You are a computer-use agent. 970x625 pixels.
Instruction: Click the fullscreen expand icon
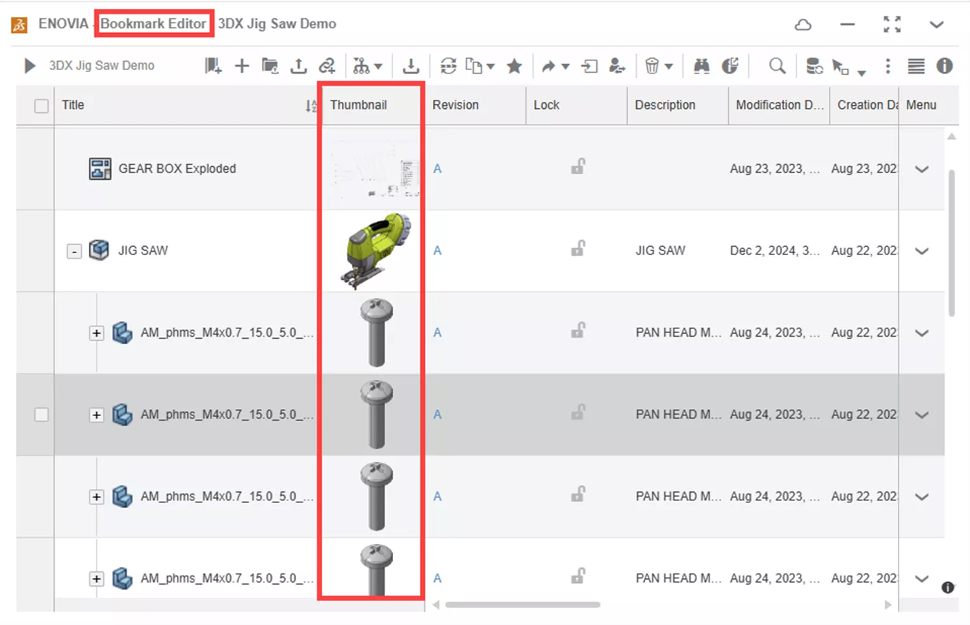pos(892,24)
